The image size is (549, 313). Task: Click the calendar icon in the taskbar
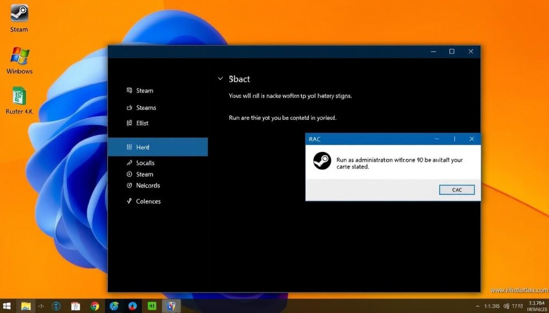76,306
